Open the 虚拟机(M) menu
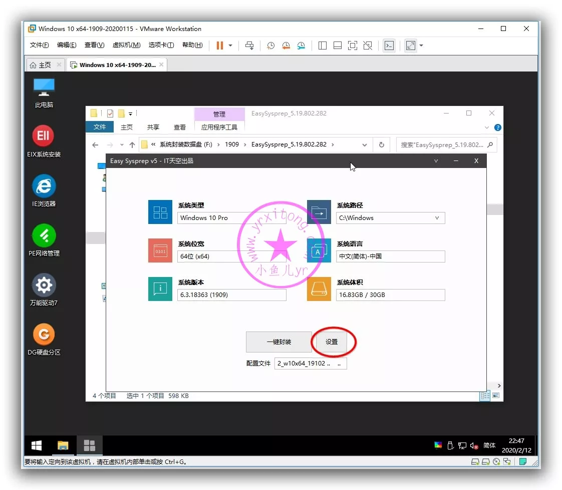The image size is (562, 490). click(x=126, y=45)
